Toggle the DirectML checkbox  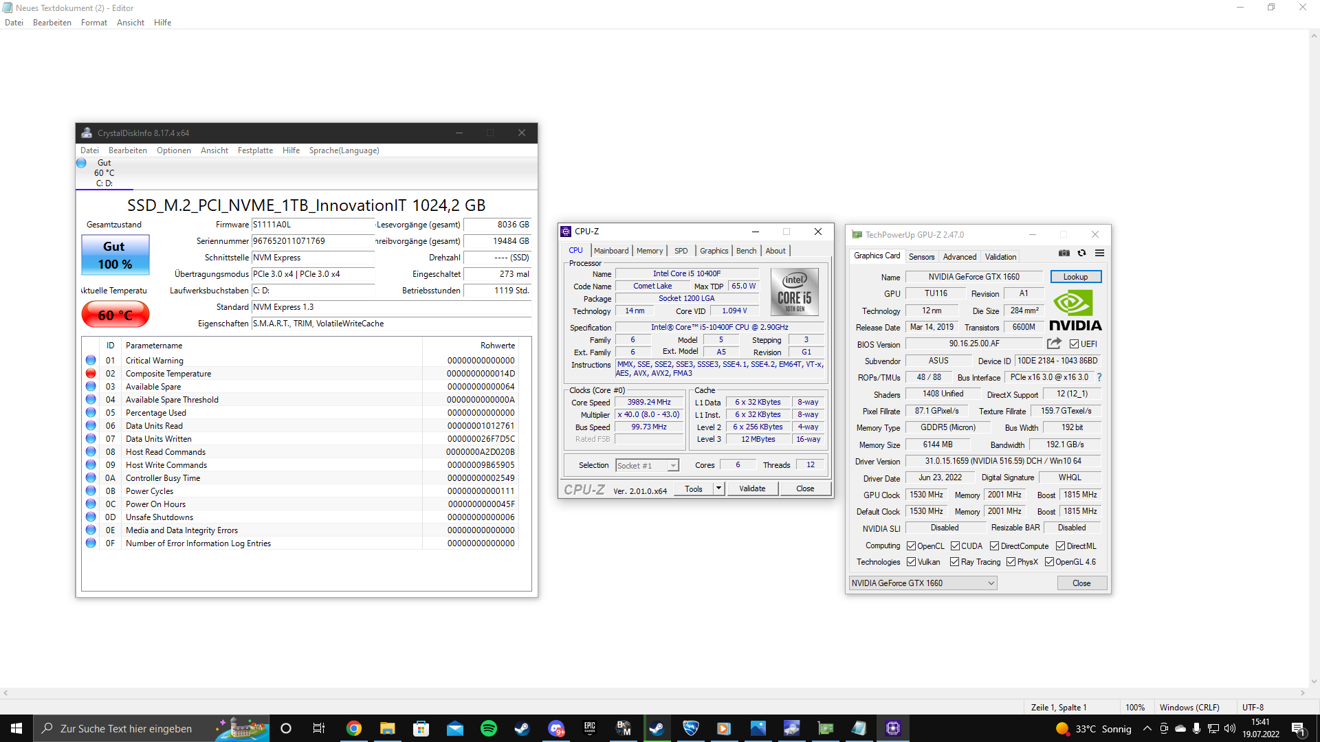tap(1061, 546)
